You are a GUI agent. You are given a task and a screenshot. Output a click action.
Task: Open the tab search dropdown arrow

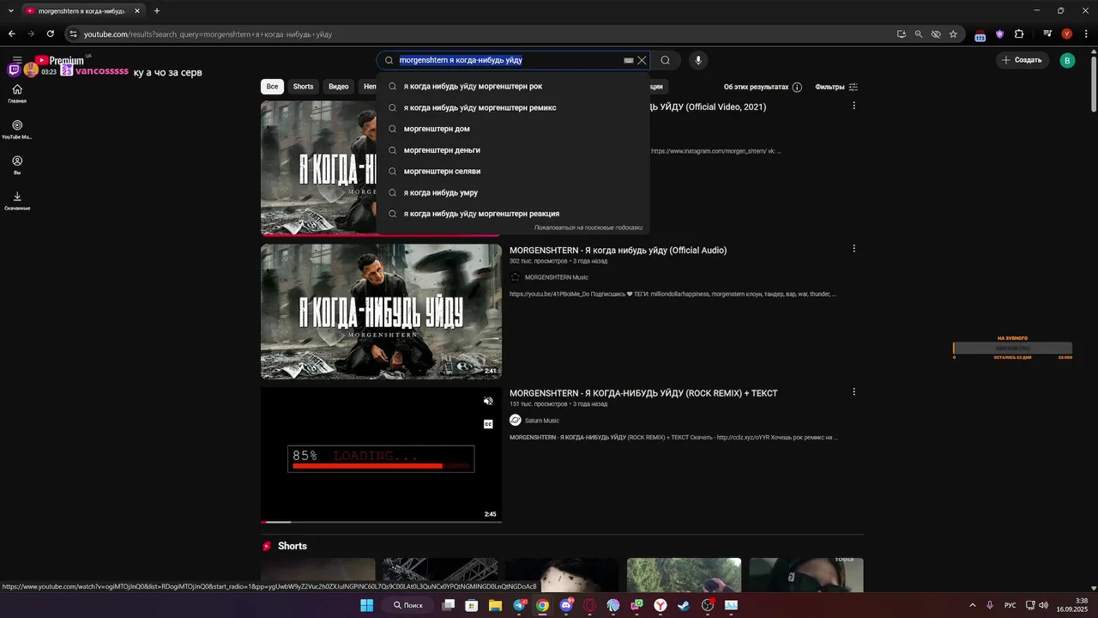(x=10, y=11)
